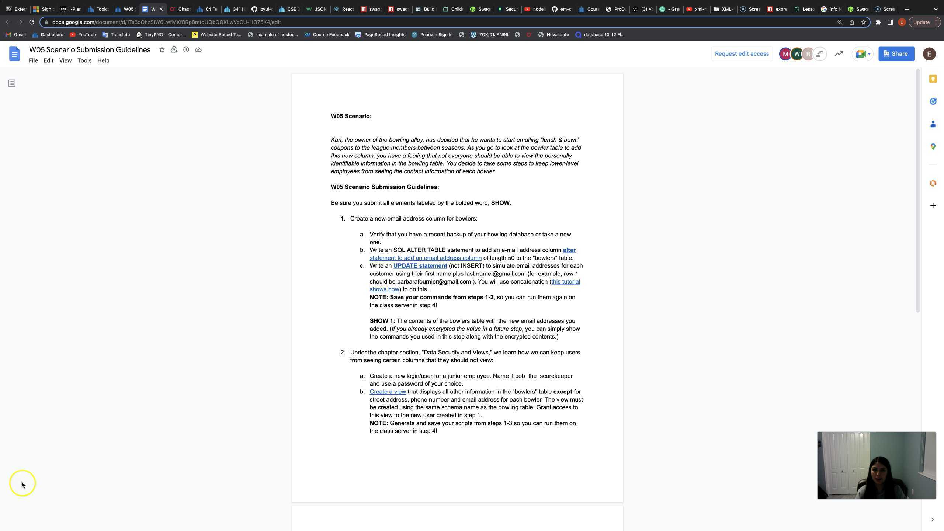Show the hidden side panel arrow
The image size is (944, 531).
pyautogui.click(x=932, y=520)
